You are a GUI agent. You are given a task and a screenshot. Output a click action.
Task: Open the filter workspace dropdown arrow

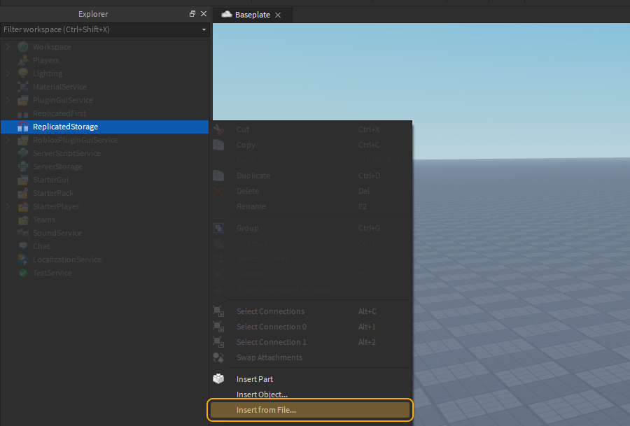pos(204,29)
